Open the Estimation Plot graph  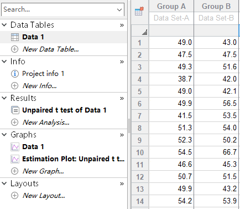(x=74, y=159)
